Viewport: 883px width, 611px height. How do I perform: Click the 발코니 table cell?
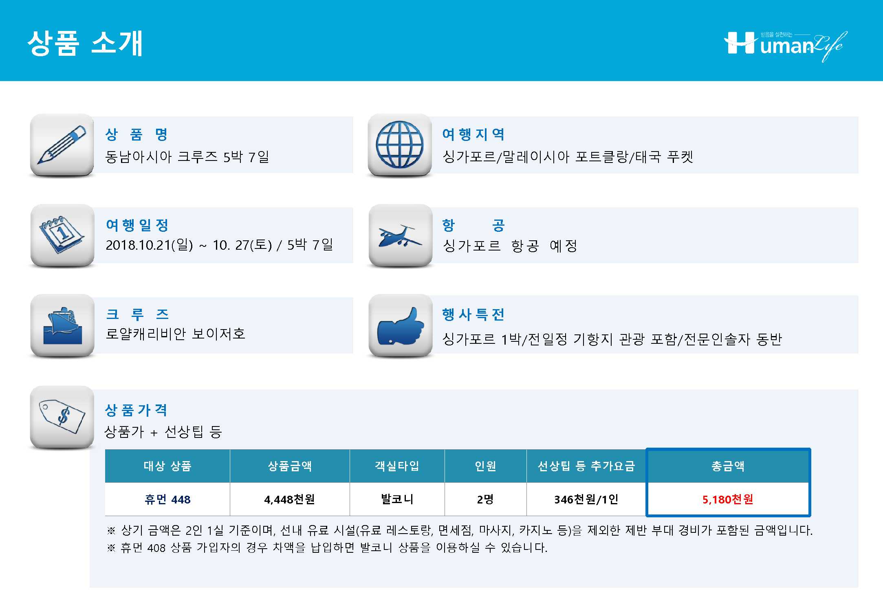[x=397, y=499]
